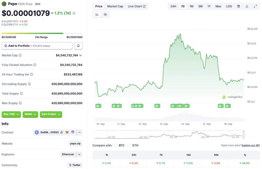The height and width of the screenshot is (169, 262).
Task: Click the mini overview chart near Jan '24
Action: point(143,135)
